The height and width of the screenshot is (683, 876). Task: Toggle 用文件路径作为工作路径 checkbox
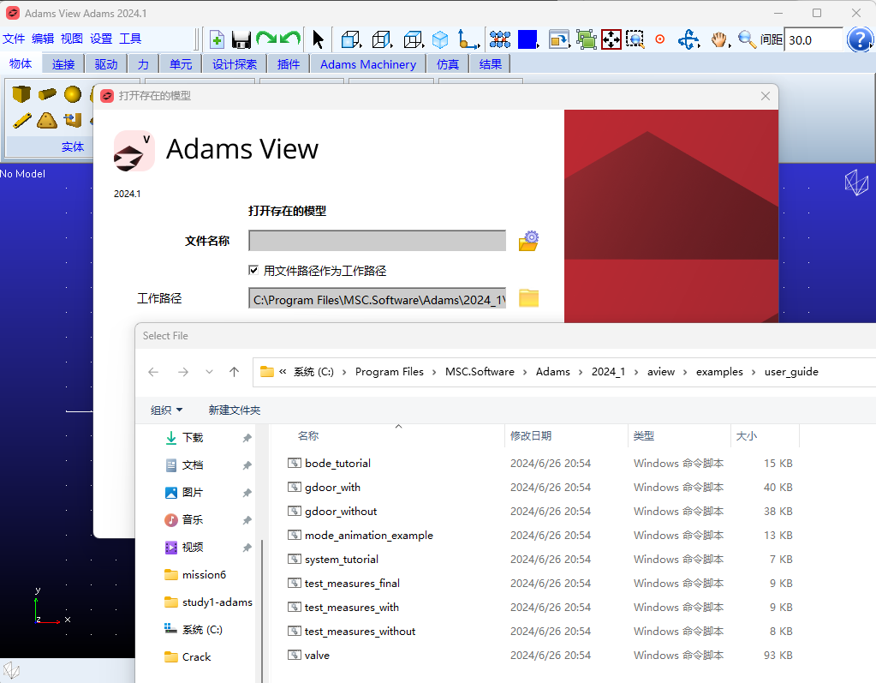pos(253,271)
